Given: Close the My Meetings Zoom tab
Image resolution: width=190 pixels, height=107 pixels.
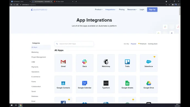Looking at the screenshot, I should tap(30, 1).
